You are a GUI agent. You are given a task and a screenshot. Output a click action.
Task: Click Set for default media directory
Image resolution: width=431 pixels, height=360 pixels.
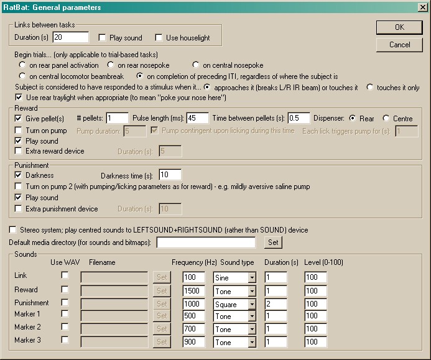[x=273, y=242]
